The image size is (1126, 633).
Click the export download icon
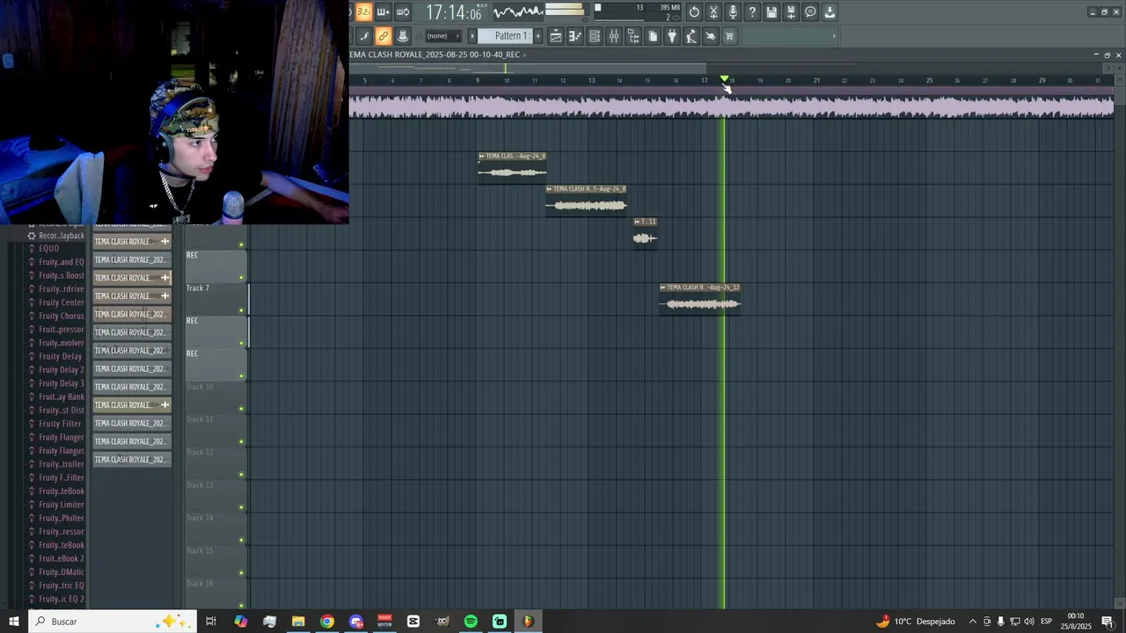click(x=830, y=12)
